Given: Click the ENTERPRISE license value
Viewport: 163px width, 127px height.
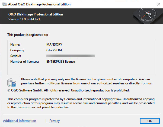Looking at the screenshot, I should click(x=60, y=62).
